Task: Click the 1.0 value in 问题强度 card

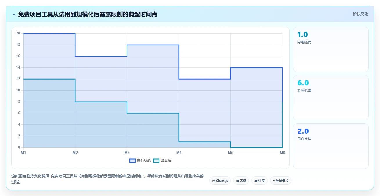Action: [x=302, y=35]
